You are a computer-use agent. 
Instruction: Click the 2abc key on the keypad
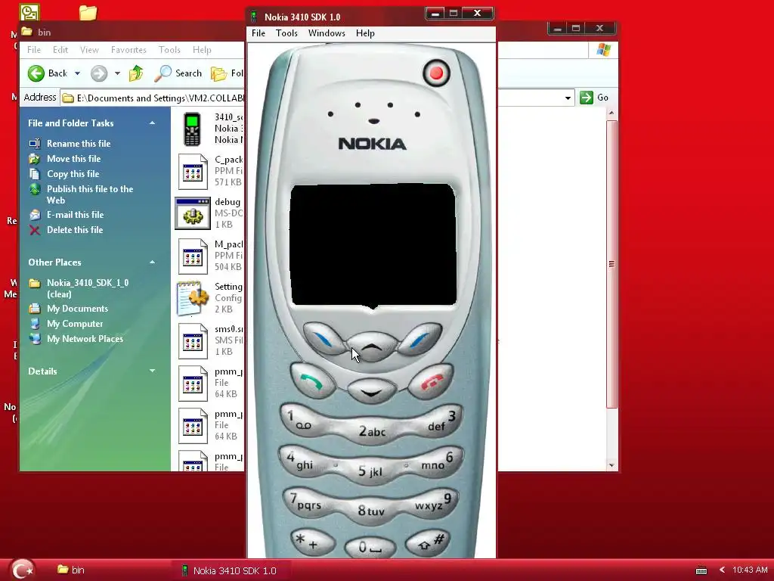(x=372, y=432)
